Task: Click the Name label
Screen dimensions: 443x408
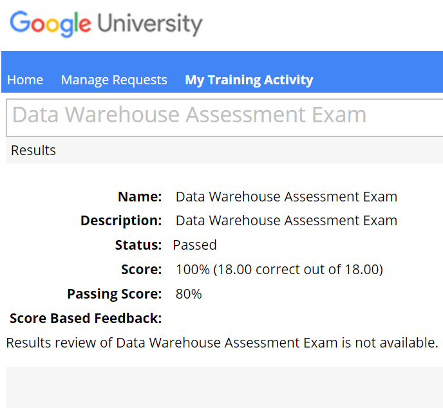Action: (x=140, y=196)
